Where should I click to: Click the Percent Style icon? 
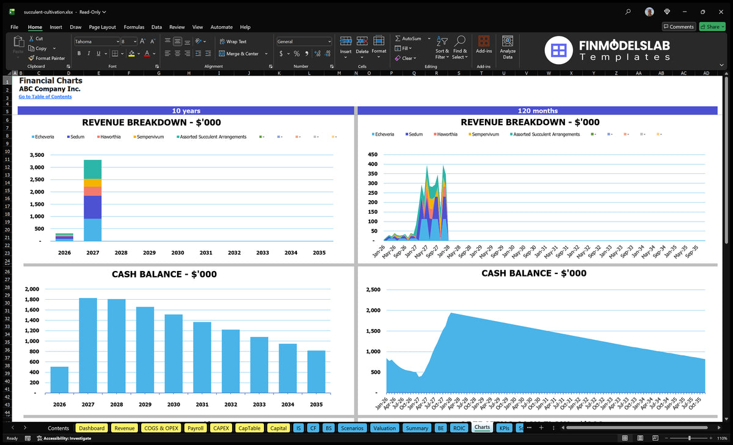coord(297,54)
